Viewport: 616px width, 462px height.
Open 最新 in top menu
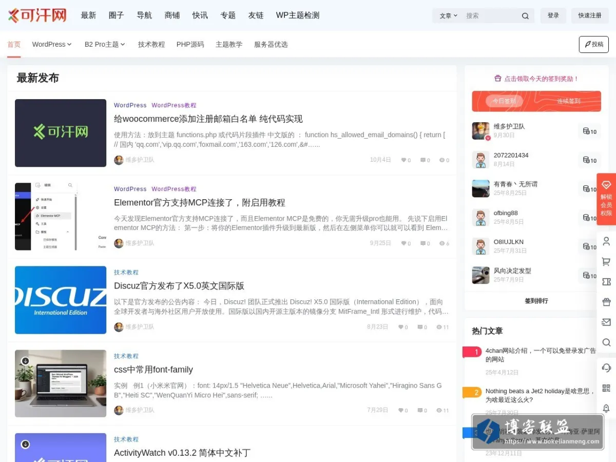click(x=88, y=15)
